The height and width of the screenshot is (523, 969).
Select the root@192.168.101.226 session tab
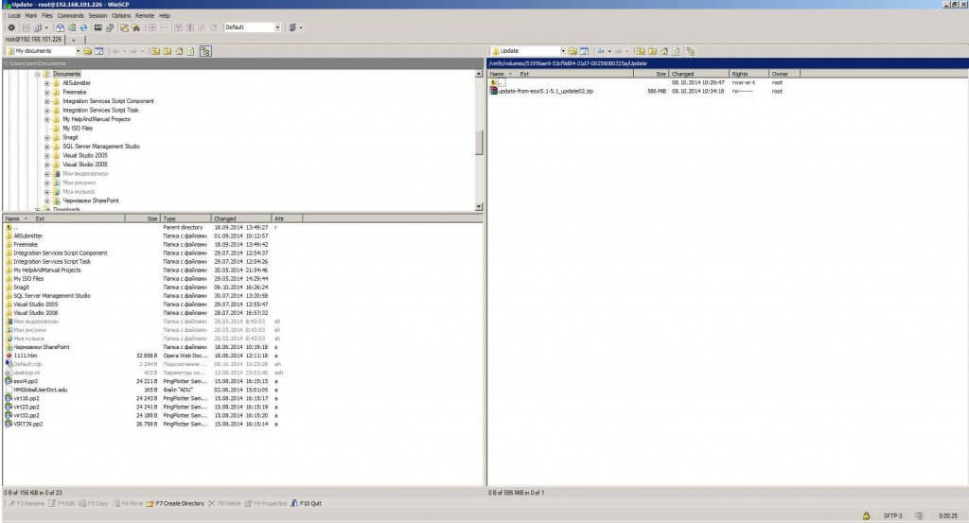(33, 39)
